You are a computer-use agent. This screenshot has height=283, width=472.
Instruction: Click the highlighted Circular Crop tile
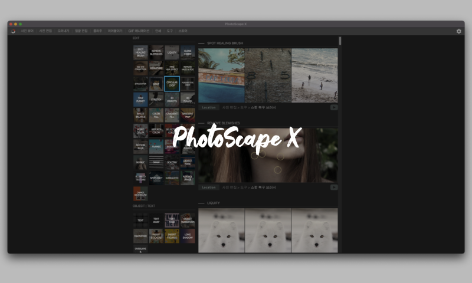click(x=172, y=84)
